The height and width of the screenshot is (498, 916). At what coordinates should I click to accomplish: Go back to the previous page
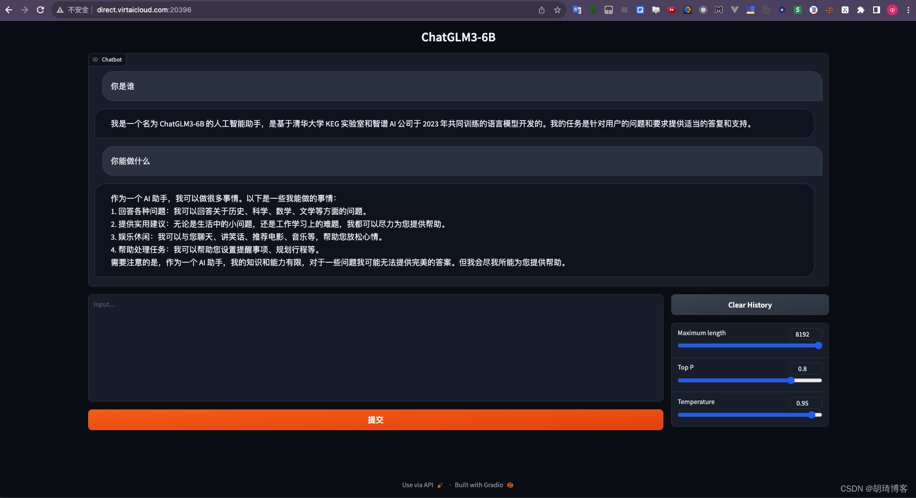point(9,10)
